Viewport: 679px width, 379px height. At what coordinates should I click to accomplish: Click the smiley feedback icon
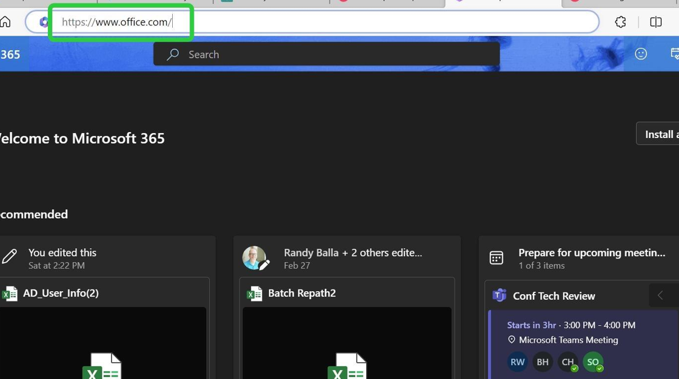point(641,54)
